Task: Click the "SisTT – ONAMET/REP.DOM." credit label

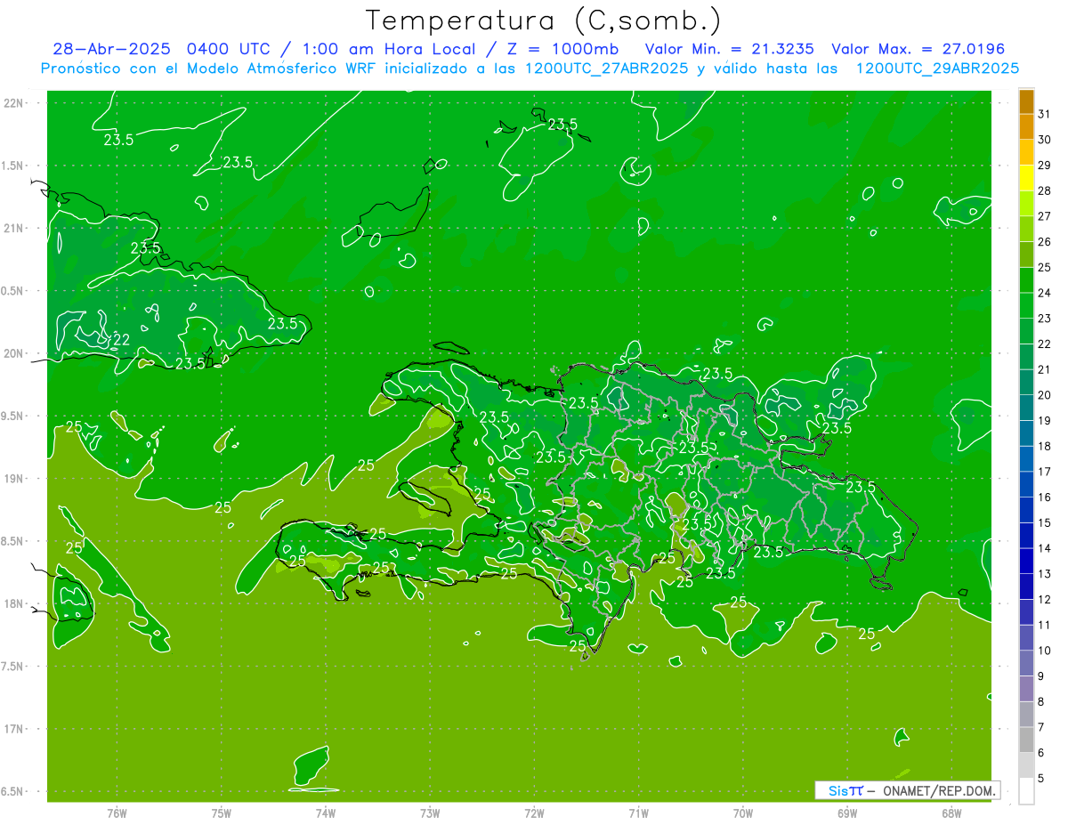Action: click(x=908, y=790)
